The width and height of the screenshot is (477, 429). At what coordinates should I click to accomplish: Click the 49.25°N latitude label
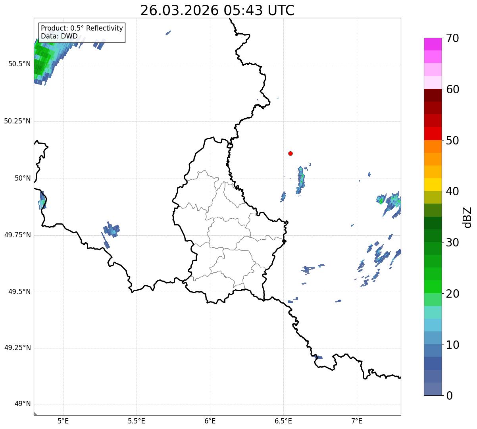(17, 348)
